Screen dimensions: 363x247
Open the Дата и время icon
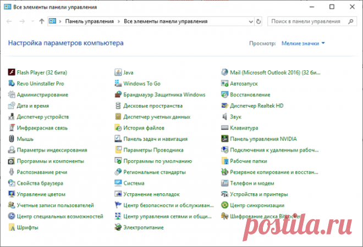click(12, 105)
